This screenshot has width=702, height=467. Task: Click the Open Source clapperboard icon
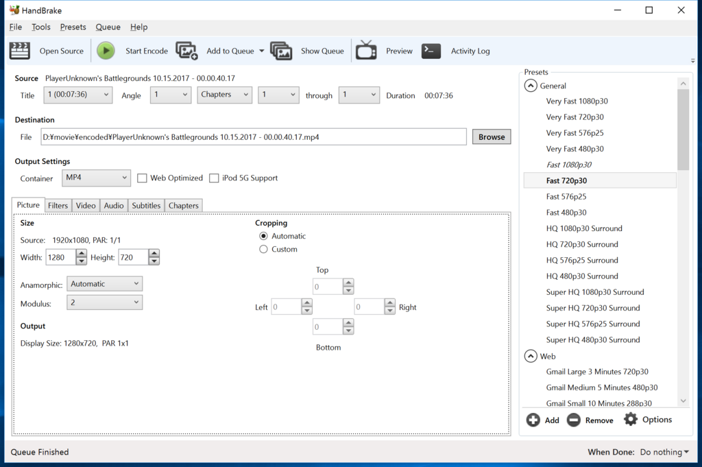pyautogui.click(x=20, y=51)
